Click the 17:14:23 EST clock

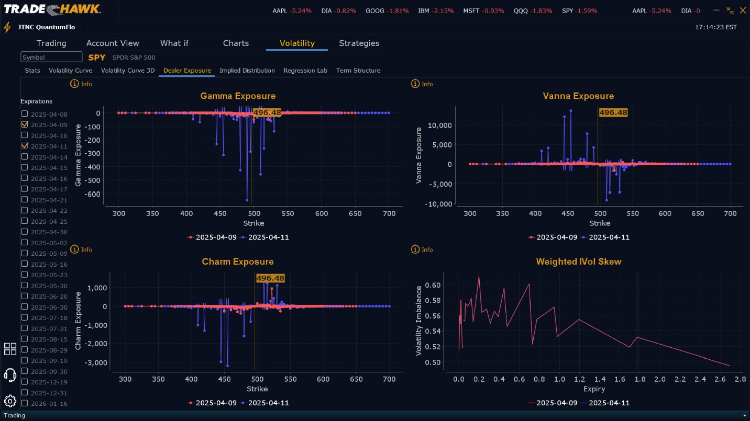715,27
